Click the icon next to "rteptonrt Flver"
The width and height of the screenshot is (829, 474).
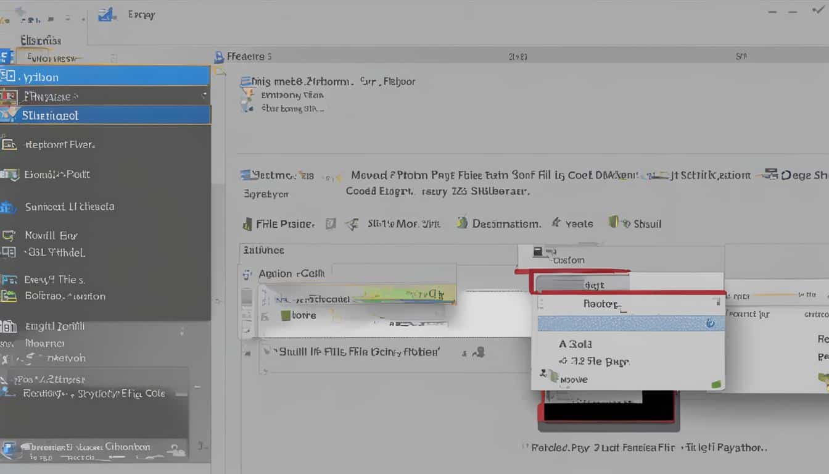point(9,144)
